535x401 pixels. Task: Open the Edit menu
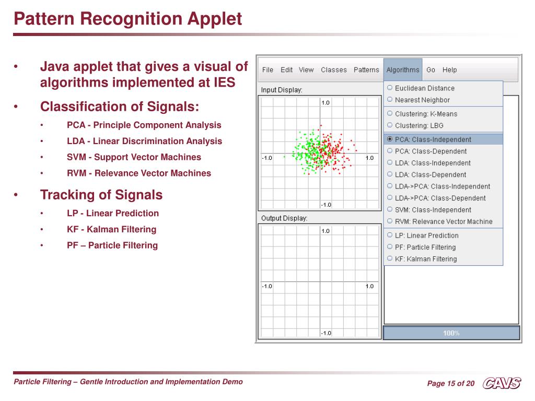[x=286, y=70]
